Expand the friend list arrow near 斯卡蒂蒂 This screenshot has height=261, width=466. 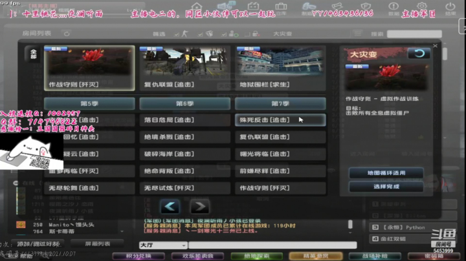coord(122,231)
